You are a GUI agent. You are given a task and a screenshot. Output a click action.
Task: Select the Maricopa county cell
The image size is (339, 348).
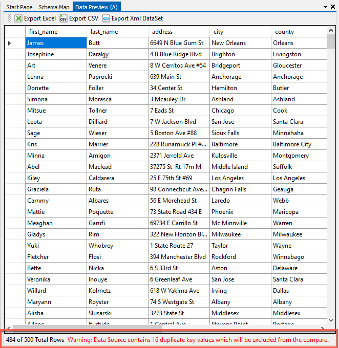coord(299,212)
